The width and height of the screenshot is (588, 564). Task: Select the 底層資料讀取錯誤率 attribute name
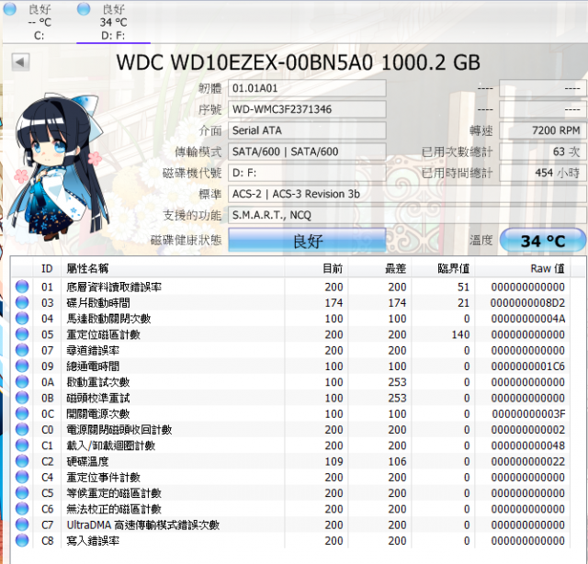pos(114,287)
